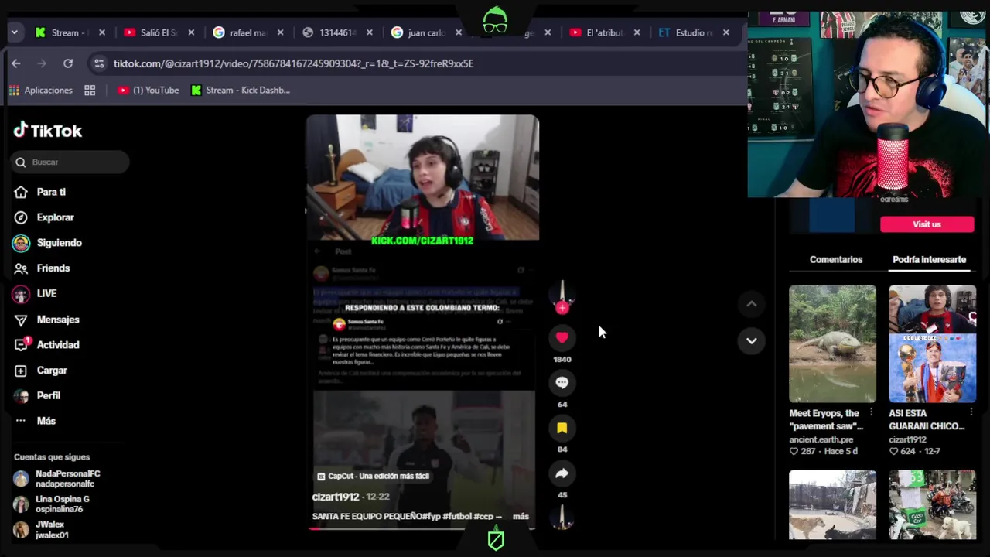Go back with browser back arrow
990x557 pixels.
[x=16, y=63]
